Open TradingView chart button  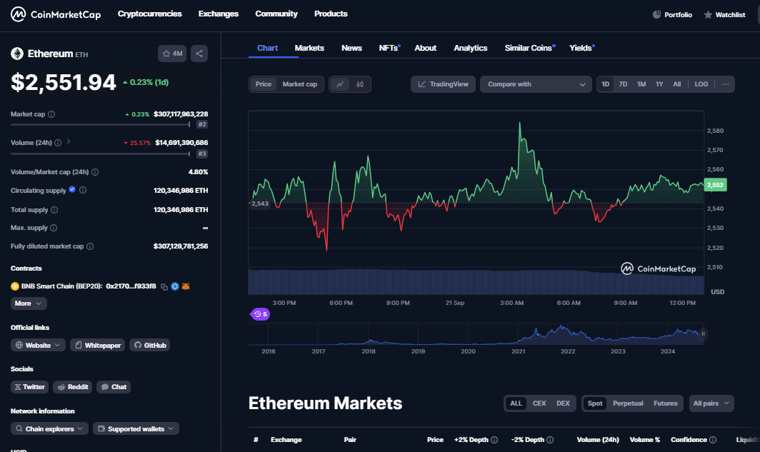(x=443, y=84)
